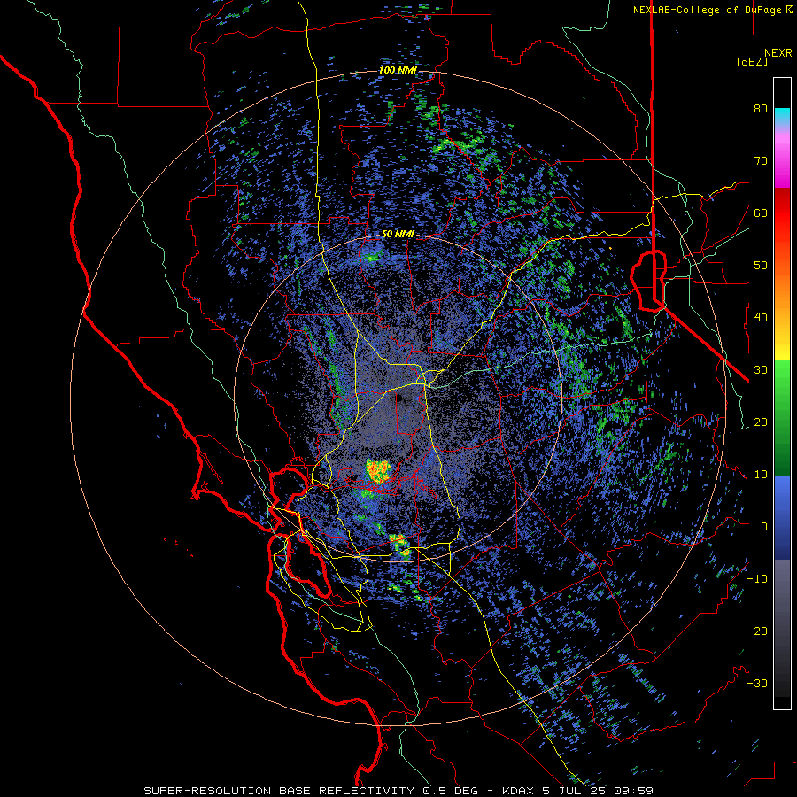Click the 10 dBZ scale value
The height and width of the screenshot is (797, 797).
[x=761, y=475]
